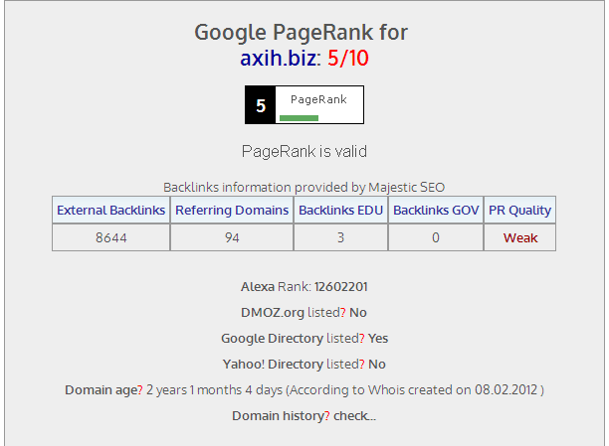This screenshot has height=446, width=609.
Task: Click the Google Directory listed 'Yes' value
Action: tap(378, 339)
